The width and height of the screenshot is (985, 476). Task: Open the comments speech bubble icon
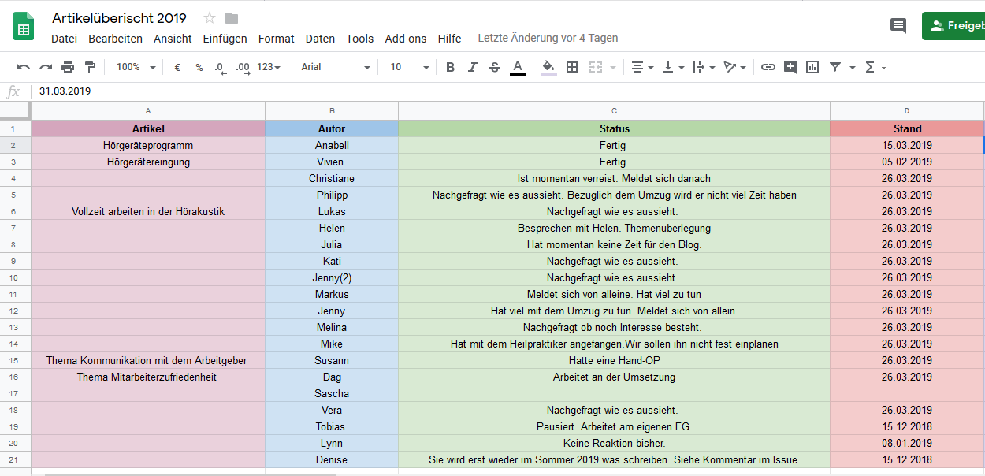point(898,26)
